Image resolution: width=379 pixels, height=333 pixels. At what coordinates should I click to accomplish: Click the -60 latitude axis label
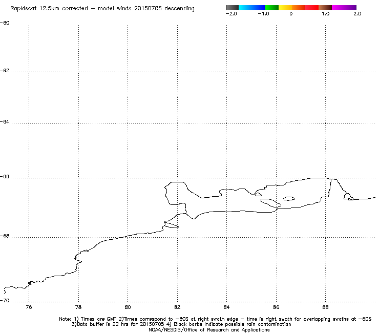pos(5,23)
